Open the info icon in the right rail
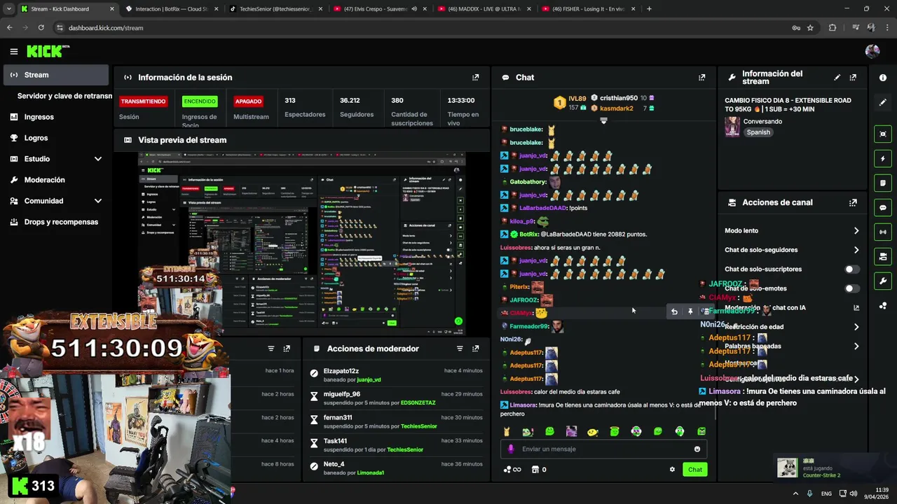The width and height of the screenshot is (897, 504). pyautogui.click(x=883, y=78)
